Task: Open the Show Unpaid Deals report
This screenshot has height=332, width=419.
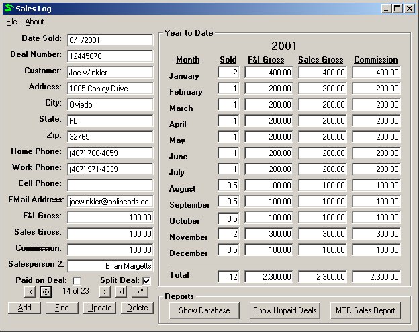Action: [x=285, y=310]
